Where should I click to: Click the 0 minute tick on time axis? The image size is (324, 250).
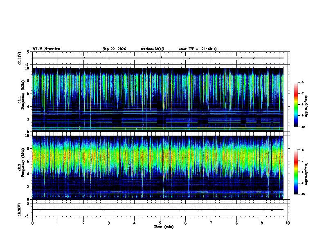coord(32,223)
